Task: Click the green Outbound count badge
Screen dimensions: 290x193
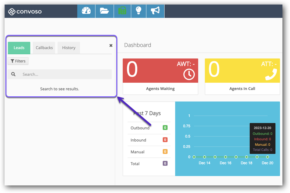Action: tap(165, 128)
